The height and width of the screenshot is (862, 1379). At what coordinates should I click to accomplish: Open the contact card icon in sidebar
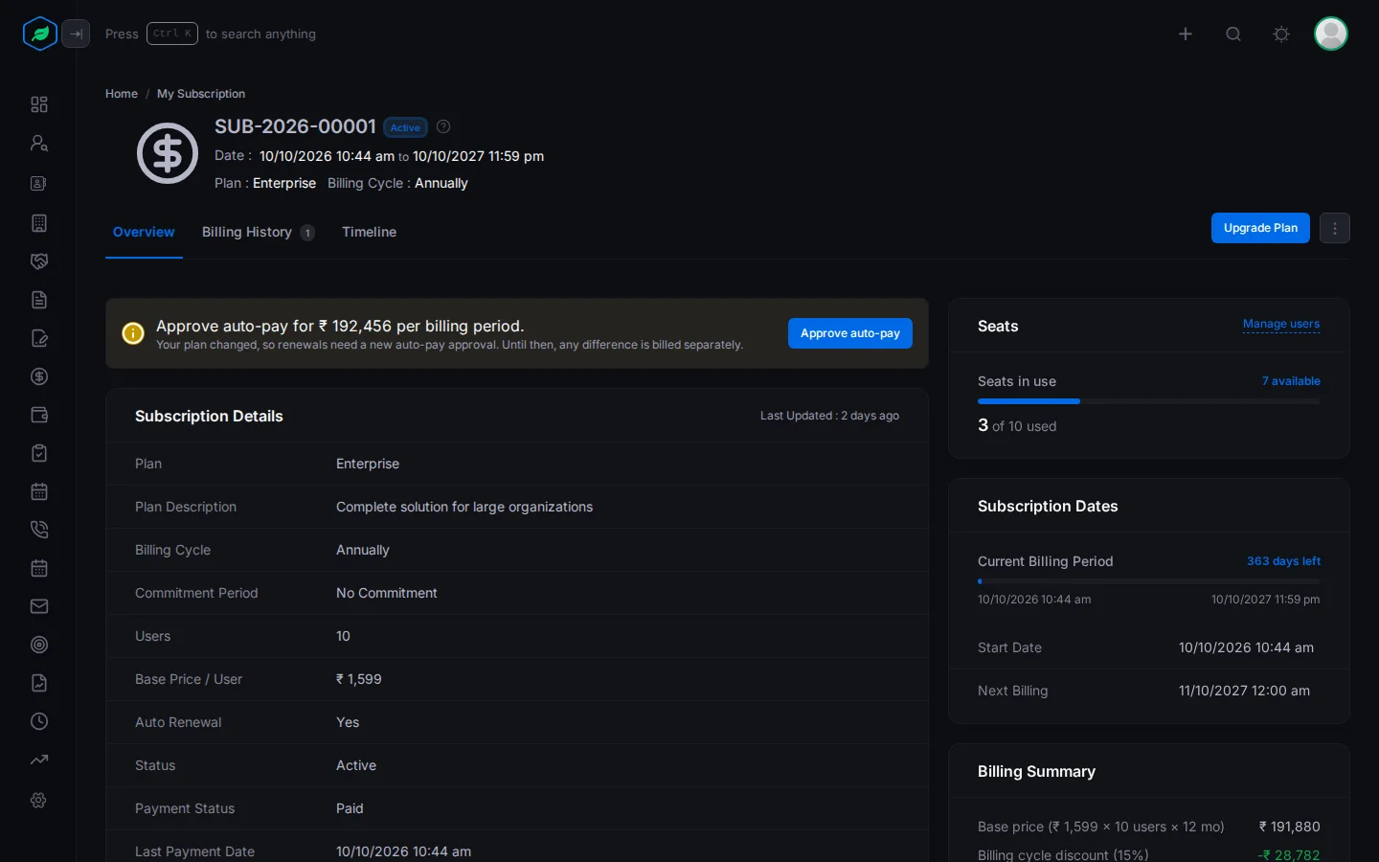click(x=39, y=183)
